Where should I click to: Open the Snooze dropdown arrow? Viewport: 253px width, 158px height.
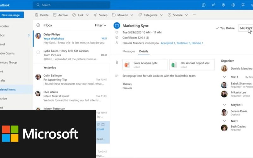pos(186,15)
